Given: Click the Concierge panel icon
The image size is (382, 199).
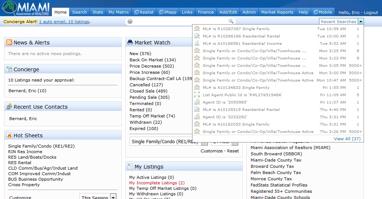Looking at the screenshot, I should [x=9, y=69].
